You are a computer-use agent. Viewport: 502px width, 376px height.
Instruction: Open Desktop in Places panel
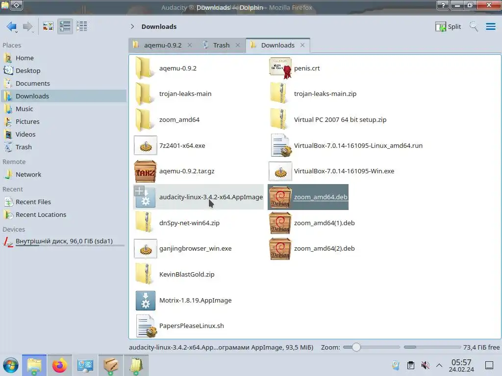[28, 70]
